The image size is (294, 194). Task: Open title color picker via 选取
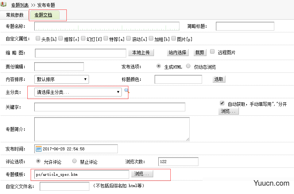[219, 79]
